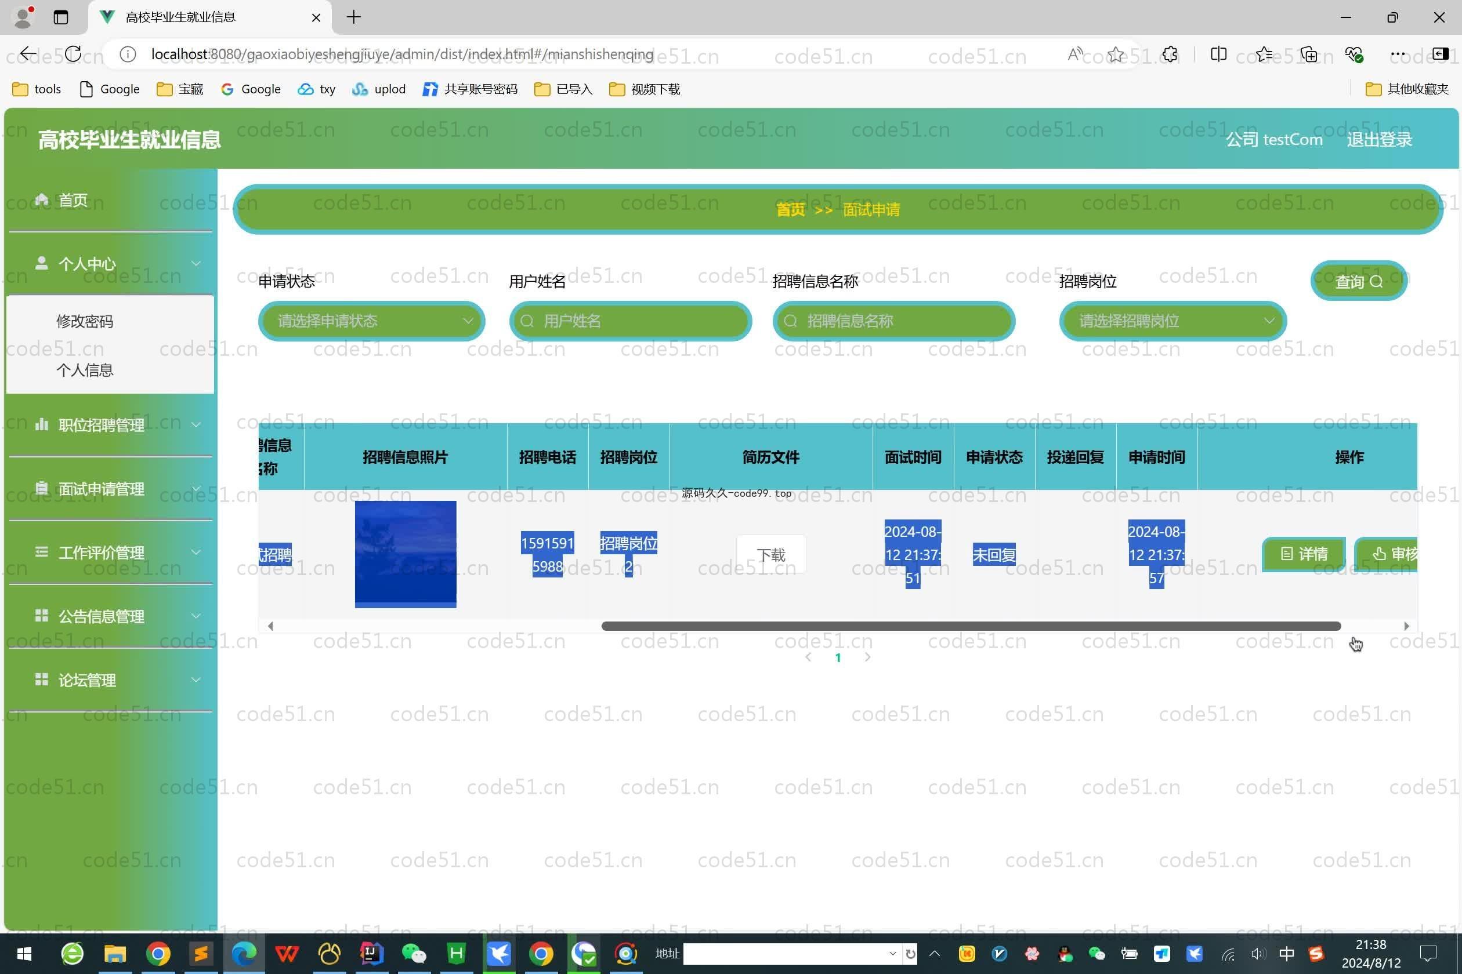Open browser settings and more menu
Viewport: 1462px width, 974px height.
coord(1398,54)
